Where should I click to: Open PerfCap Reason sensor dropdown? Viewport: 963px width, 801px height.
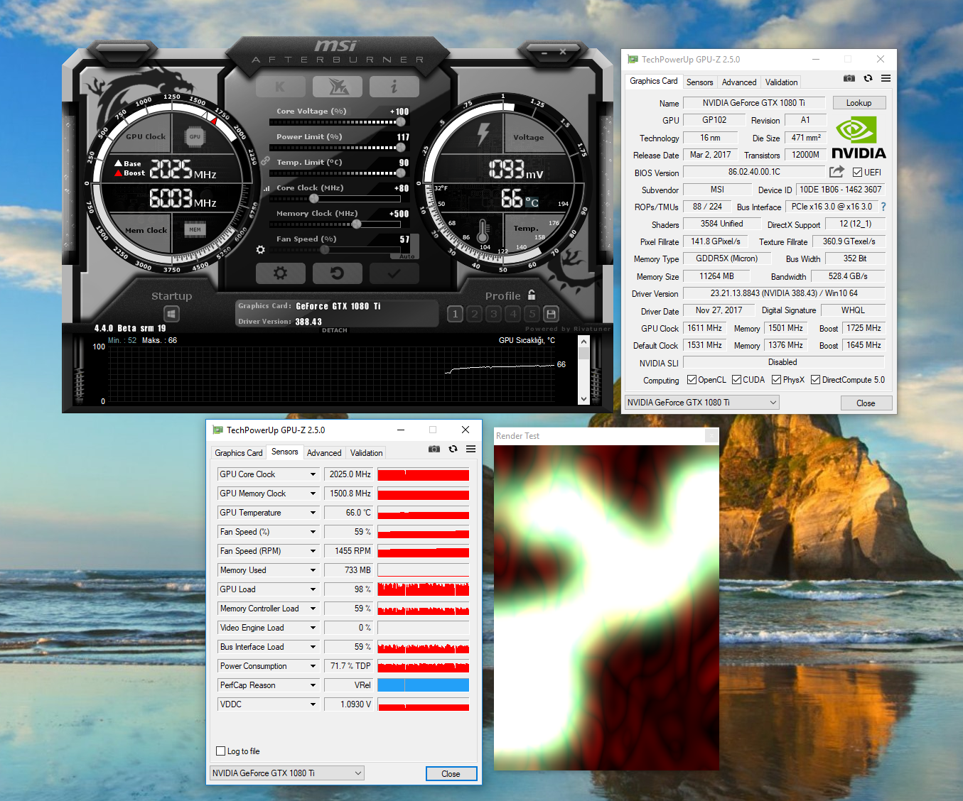point(313,685)
